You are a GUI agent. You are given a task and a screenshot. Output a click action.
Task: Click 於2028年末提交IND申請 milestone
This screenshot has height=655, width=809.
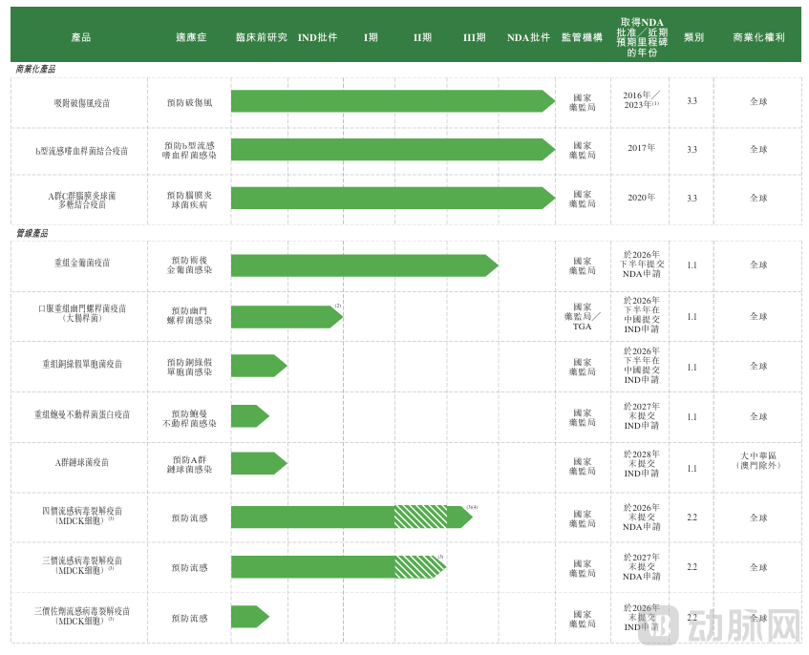pyautogui.click(x=641, y=464)
